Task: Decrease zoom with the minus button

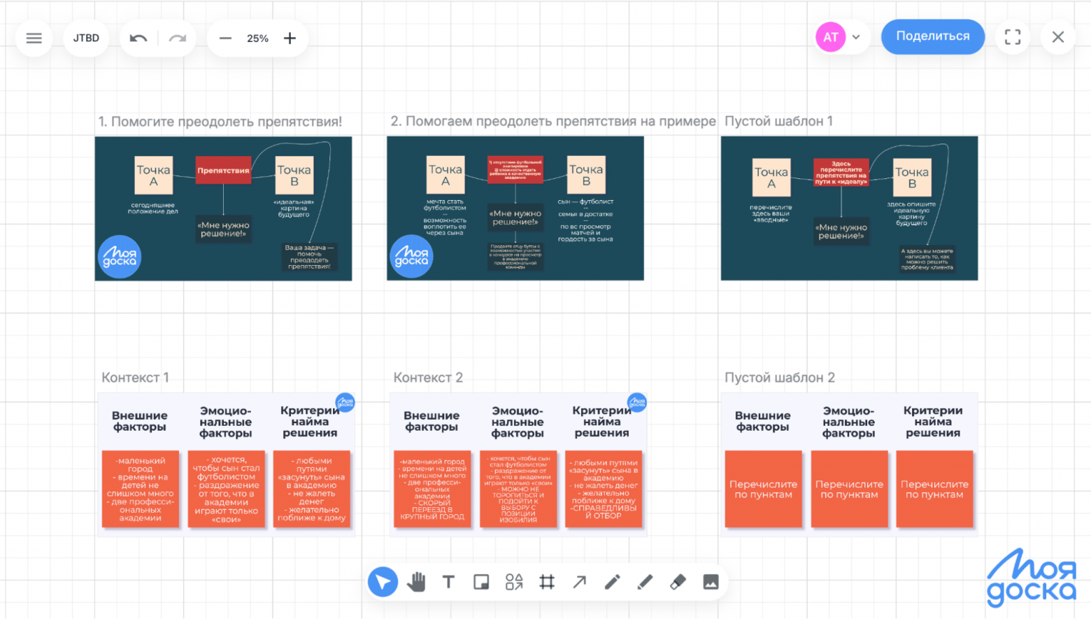Action: 225,38
